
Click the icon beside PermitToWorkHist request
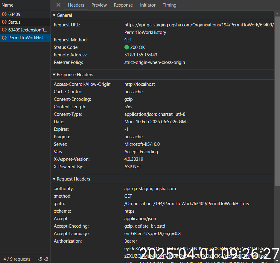4,38
